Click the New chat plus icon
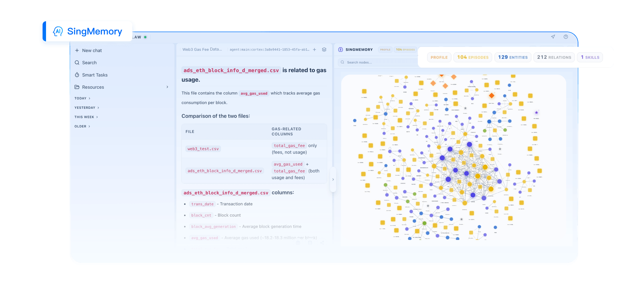Screen dimensions: 633x287 pyautogui.click(x=77, y=51)
